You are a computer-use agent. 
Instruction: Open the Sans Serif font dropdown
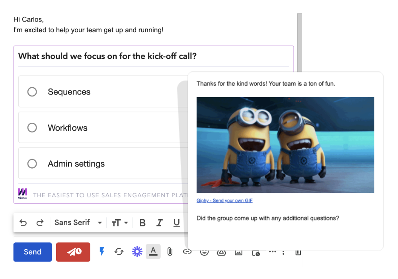(x=78, y=222)
